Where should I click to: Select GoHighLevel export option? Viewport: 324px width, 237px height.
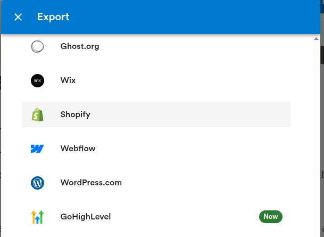156,217
